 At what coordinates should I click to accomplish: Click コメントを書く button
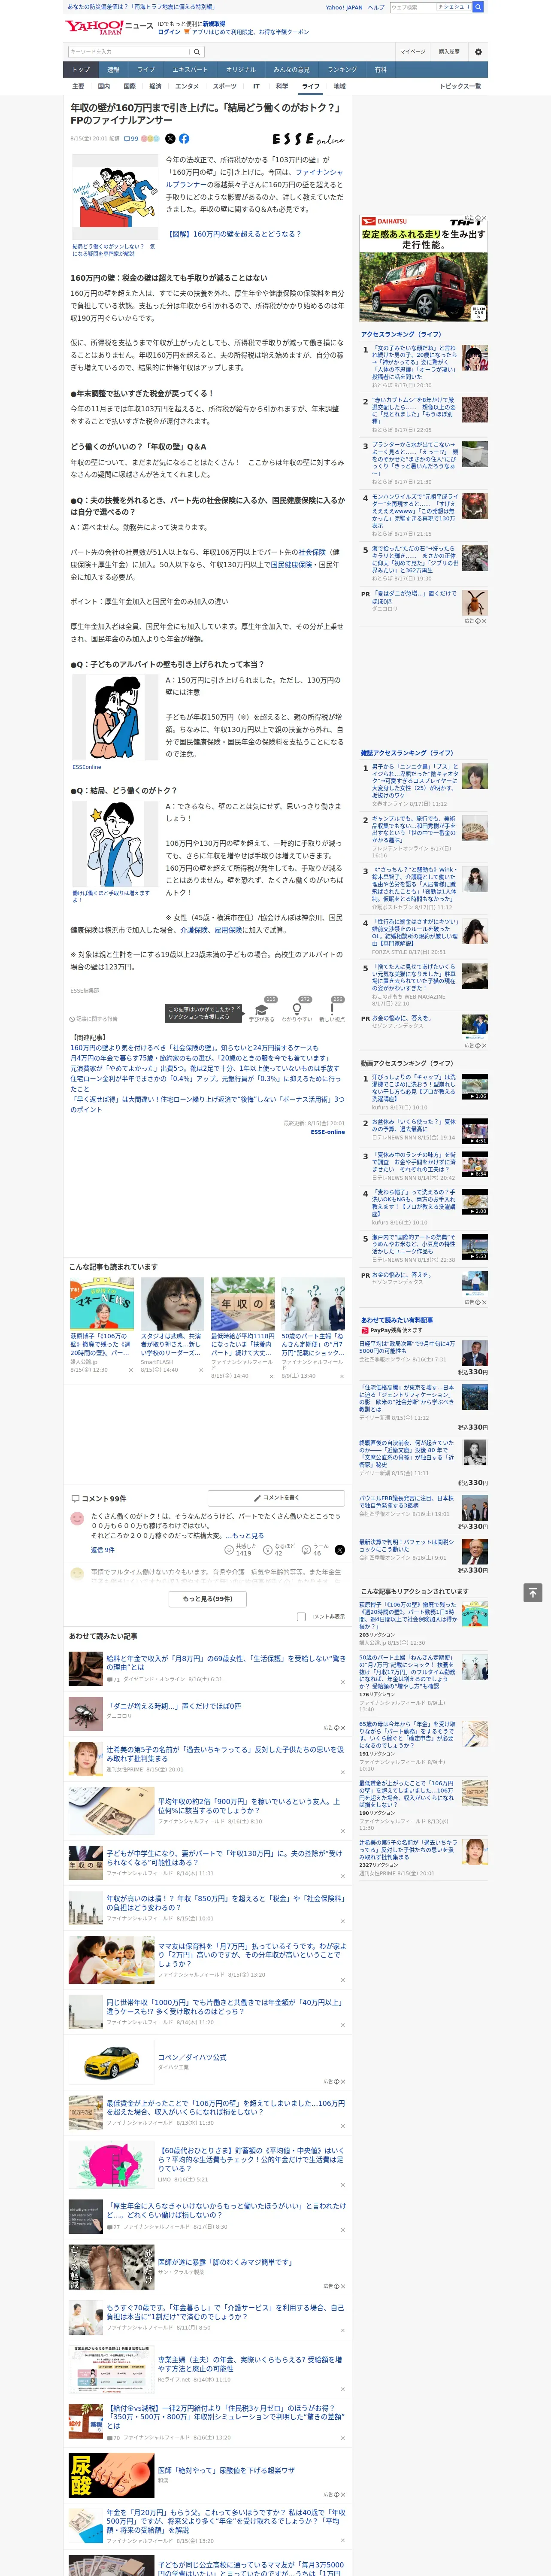coord(276,1498)
